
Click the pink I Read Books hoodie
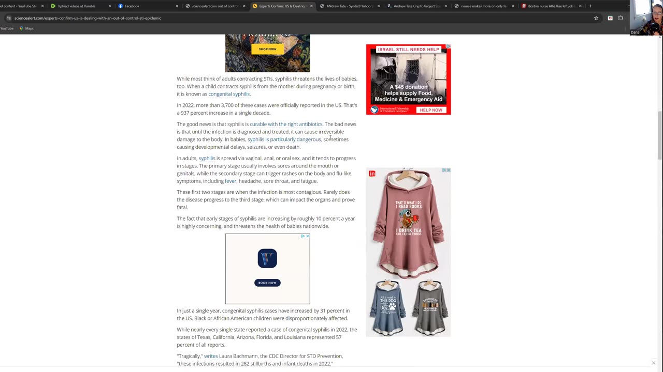(x=408, y=223)
